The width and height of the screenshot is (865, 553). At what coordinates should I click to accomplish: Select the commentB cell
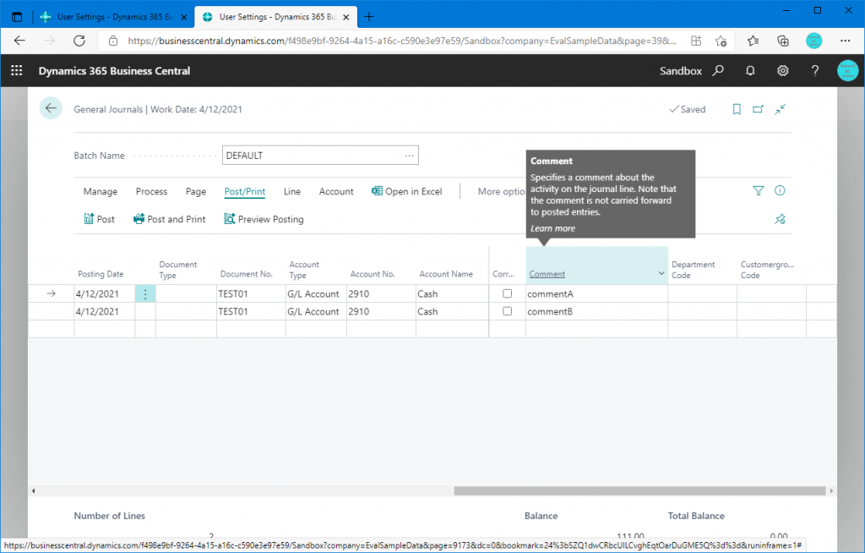(596, 311)
